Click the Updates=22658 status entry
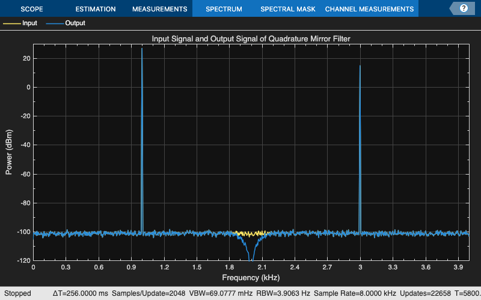481x300 pixels. (425, 293)
